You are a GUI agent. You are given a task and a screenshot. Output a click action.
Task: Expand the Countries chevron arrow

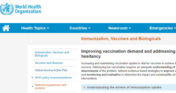(x=89, y=28)
